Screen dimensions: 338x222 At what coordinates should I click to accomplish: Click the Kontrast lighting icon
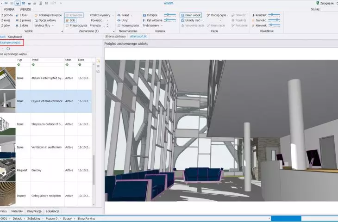pos(253,15)
